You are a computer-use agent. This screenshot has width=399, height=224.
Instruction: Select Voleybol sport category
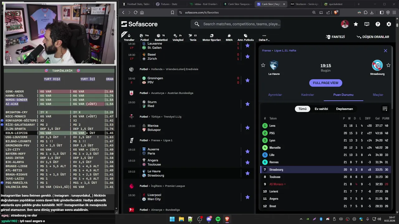(x=178, y=37)
